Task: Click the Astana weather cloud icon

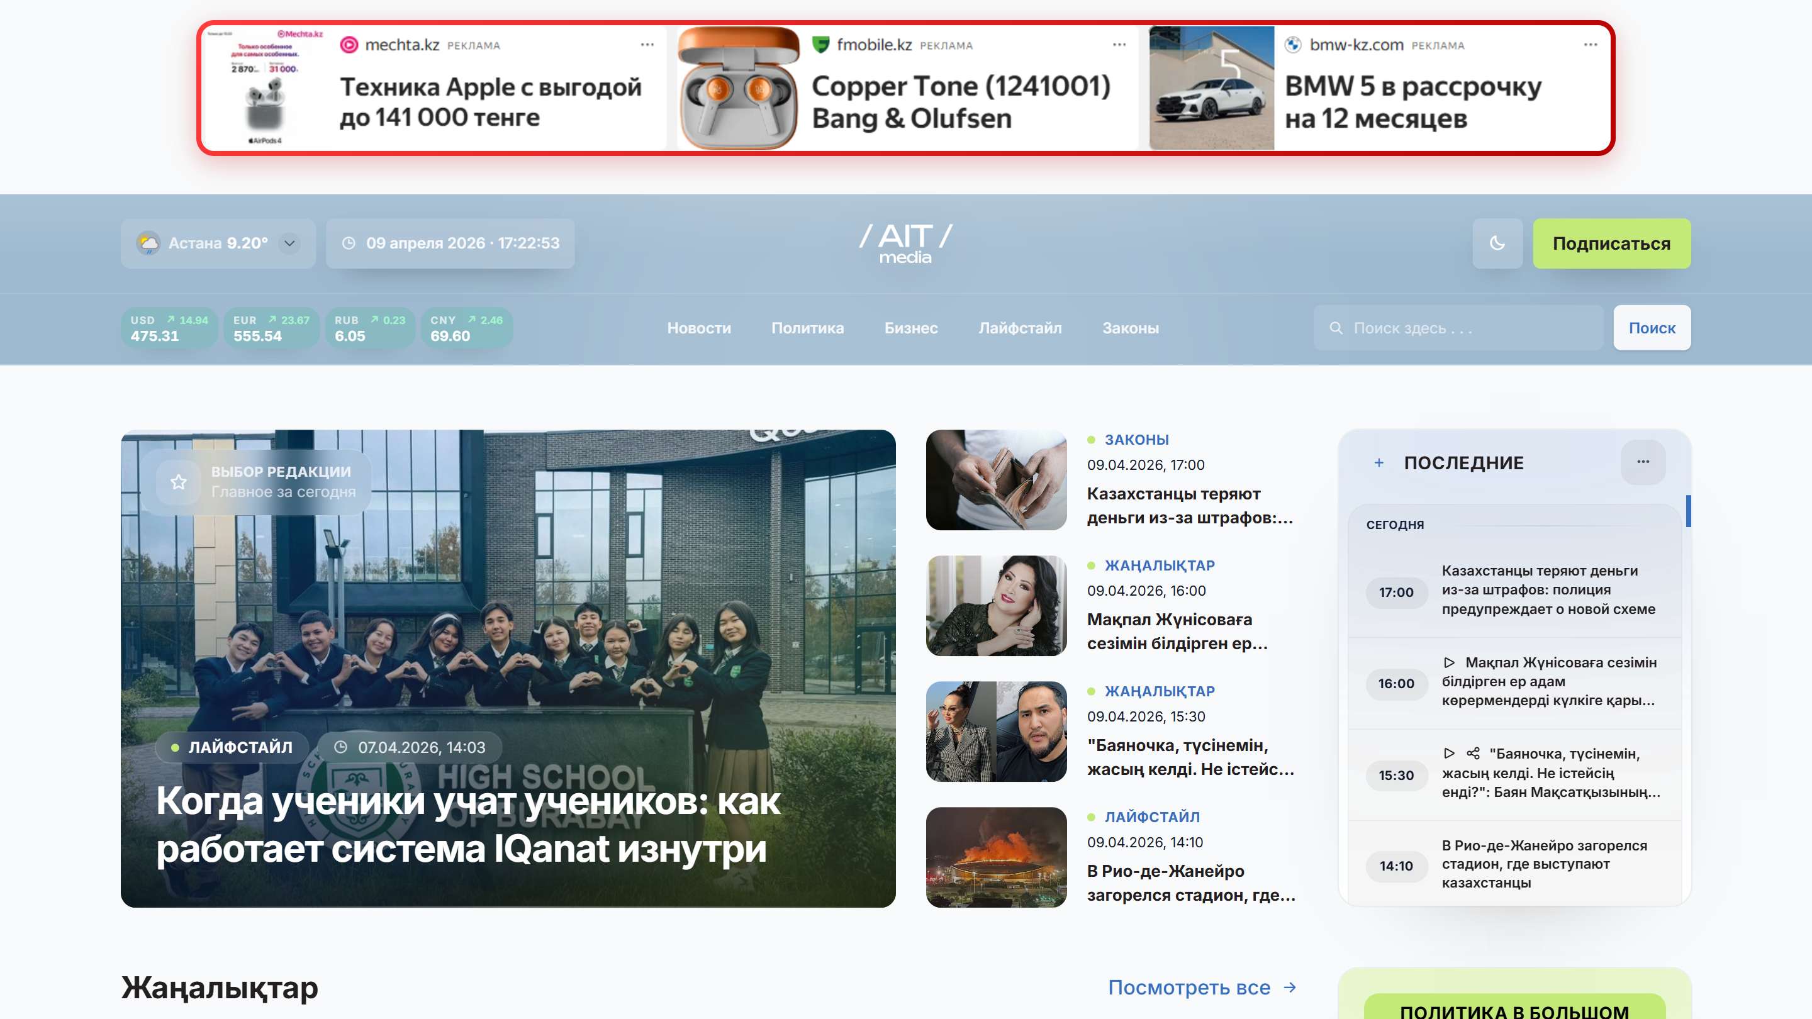Action: pos(148,243)
